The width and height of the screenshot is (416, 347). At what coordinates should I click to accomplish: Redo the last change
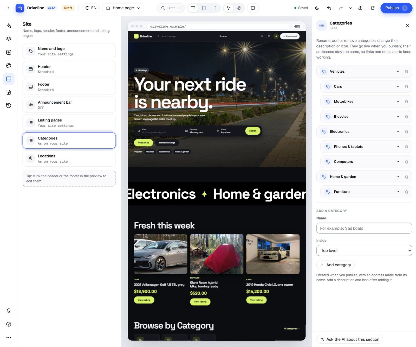point(341,8)
